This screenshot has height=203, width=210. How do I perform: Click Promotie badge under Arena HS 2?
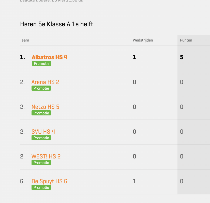point(41,88)
